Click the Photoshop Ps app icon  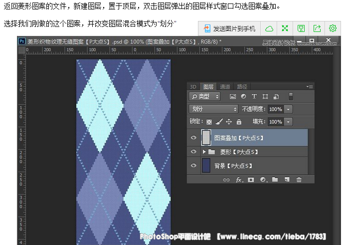tap(22, 41)
